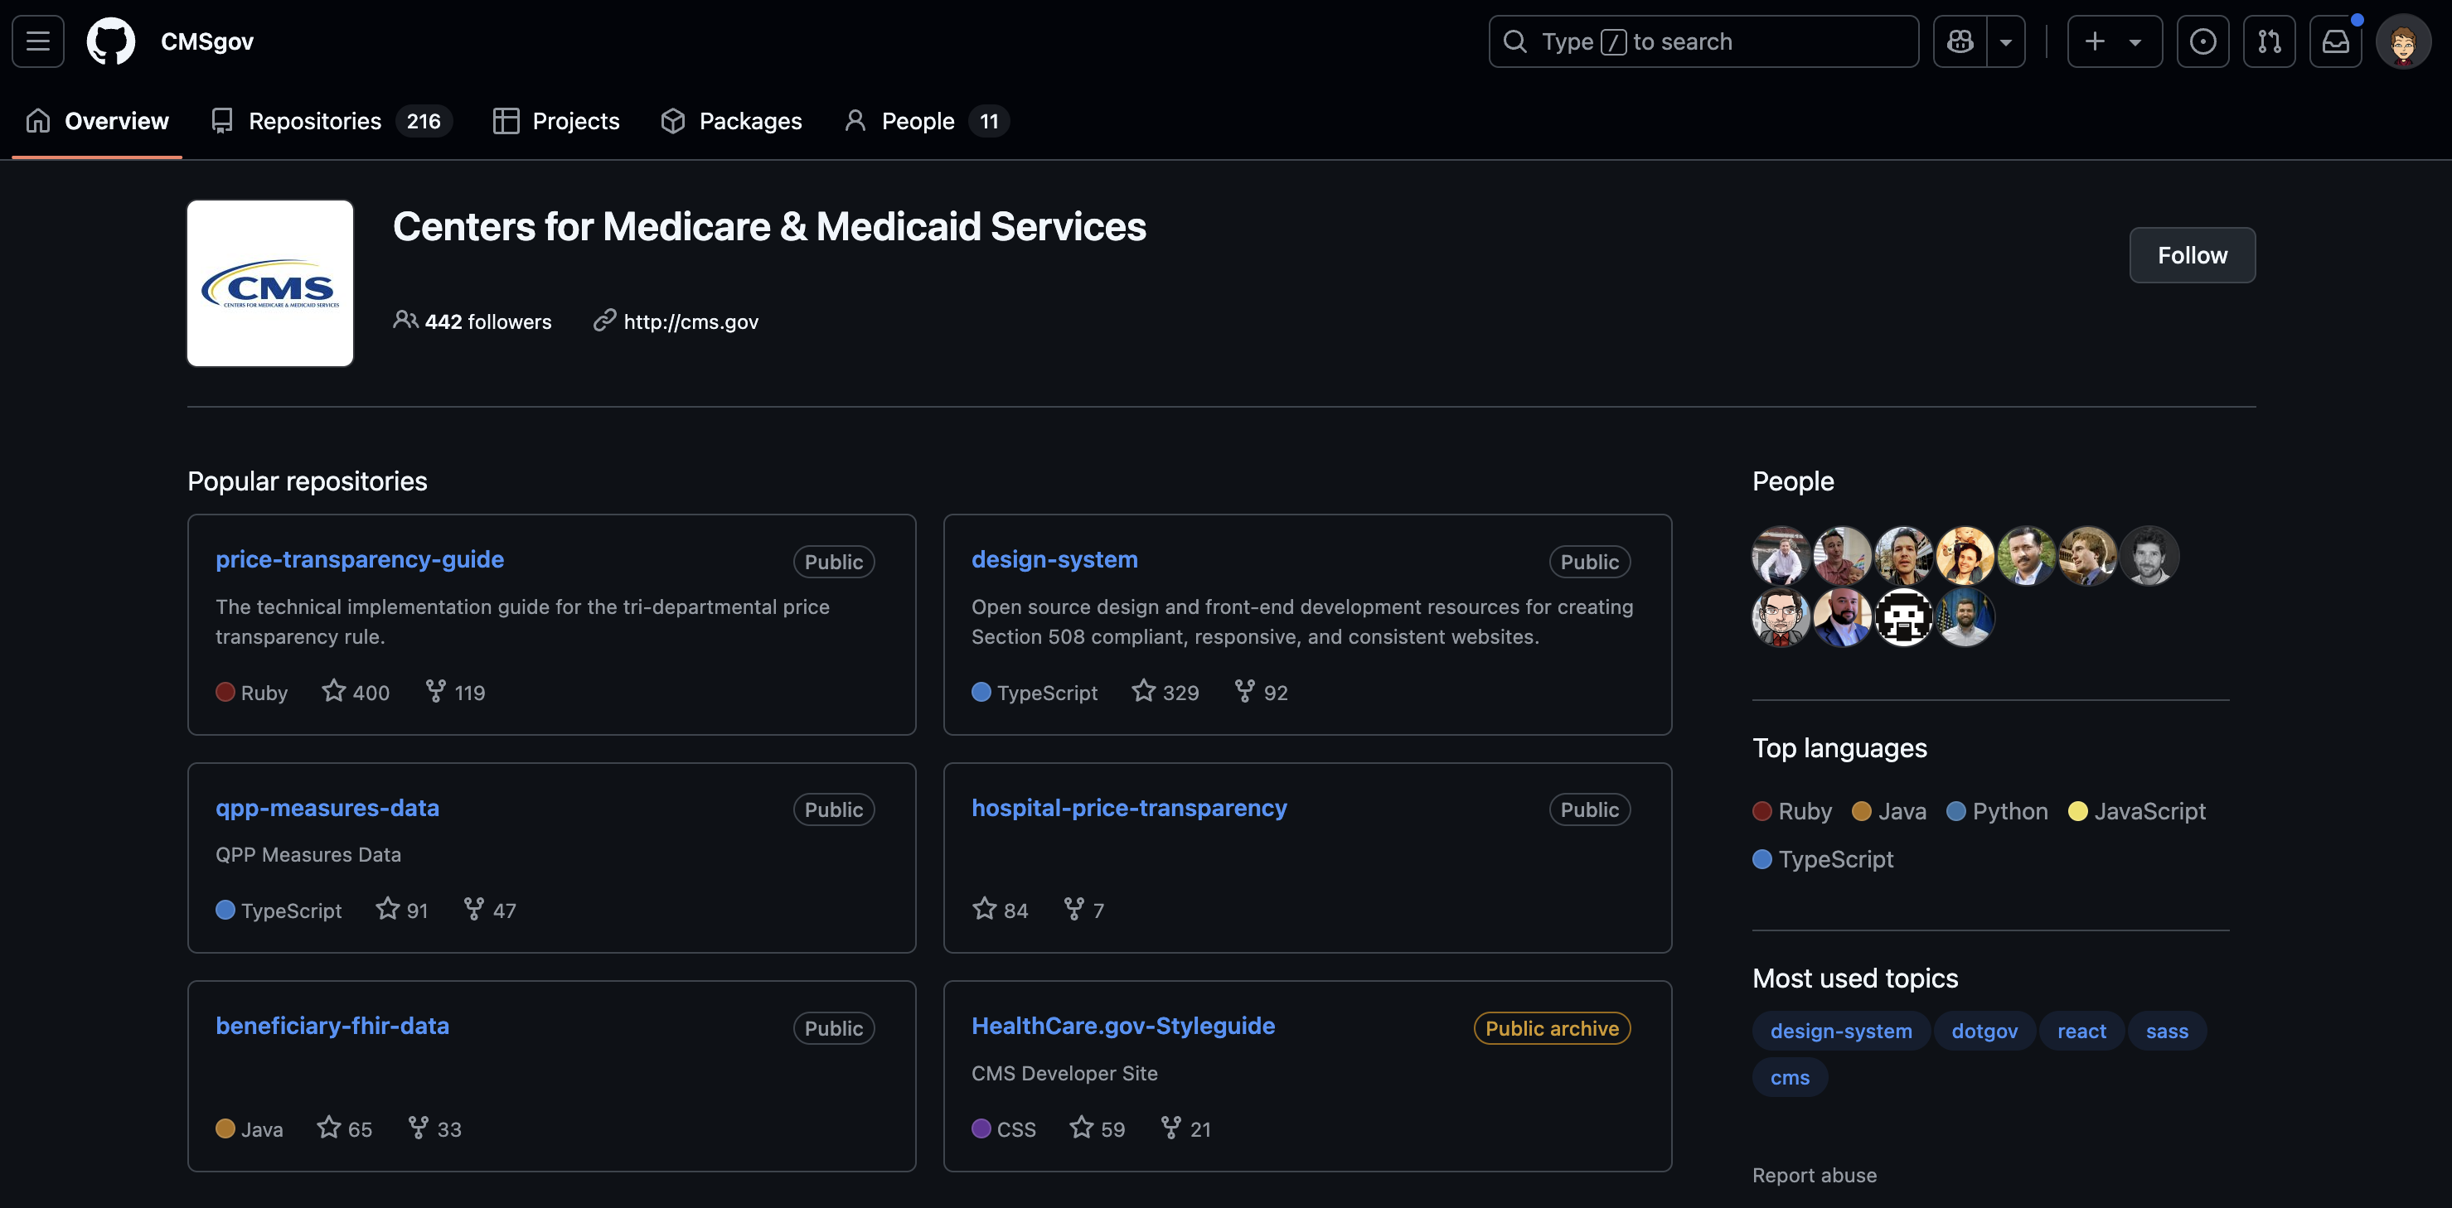2452x1208 pixels.
Task: View 91 stargazers of qpp-measures-data
Action: coord(402,910)
